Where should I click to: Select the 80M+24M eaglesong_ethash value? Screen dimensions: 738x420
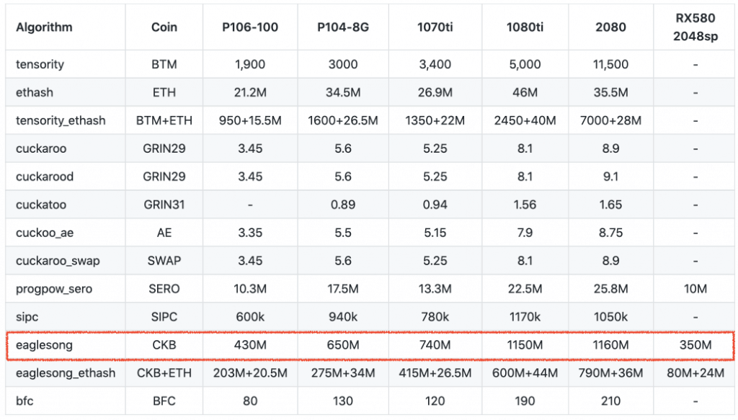[x=695, y=373]
